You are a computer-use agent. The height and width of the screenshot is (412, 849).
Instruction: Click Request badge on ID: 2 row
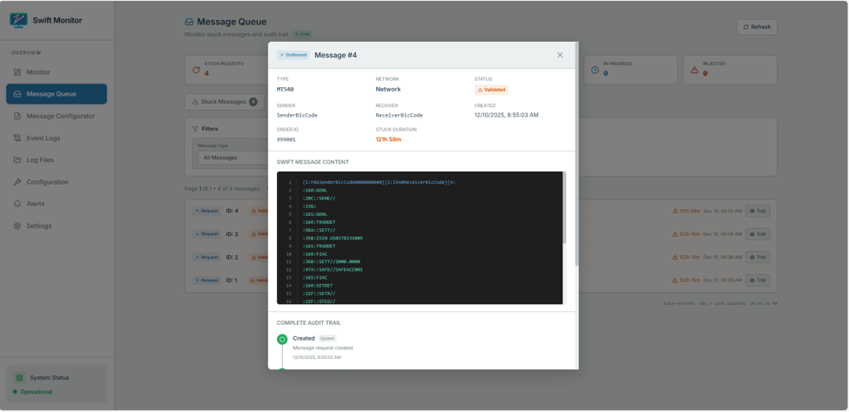pyautogui.click(x=206, y=257)
